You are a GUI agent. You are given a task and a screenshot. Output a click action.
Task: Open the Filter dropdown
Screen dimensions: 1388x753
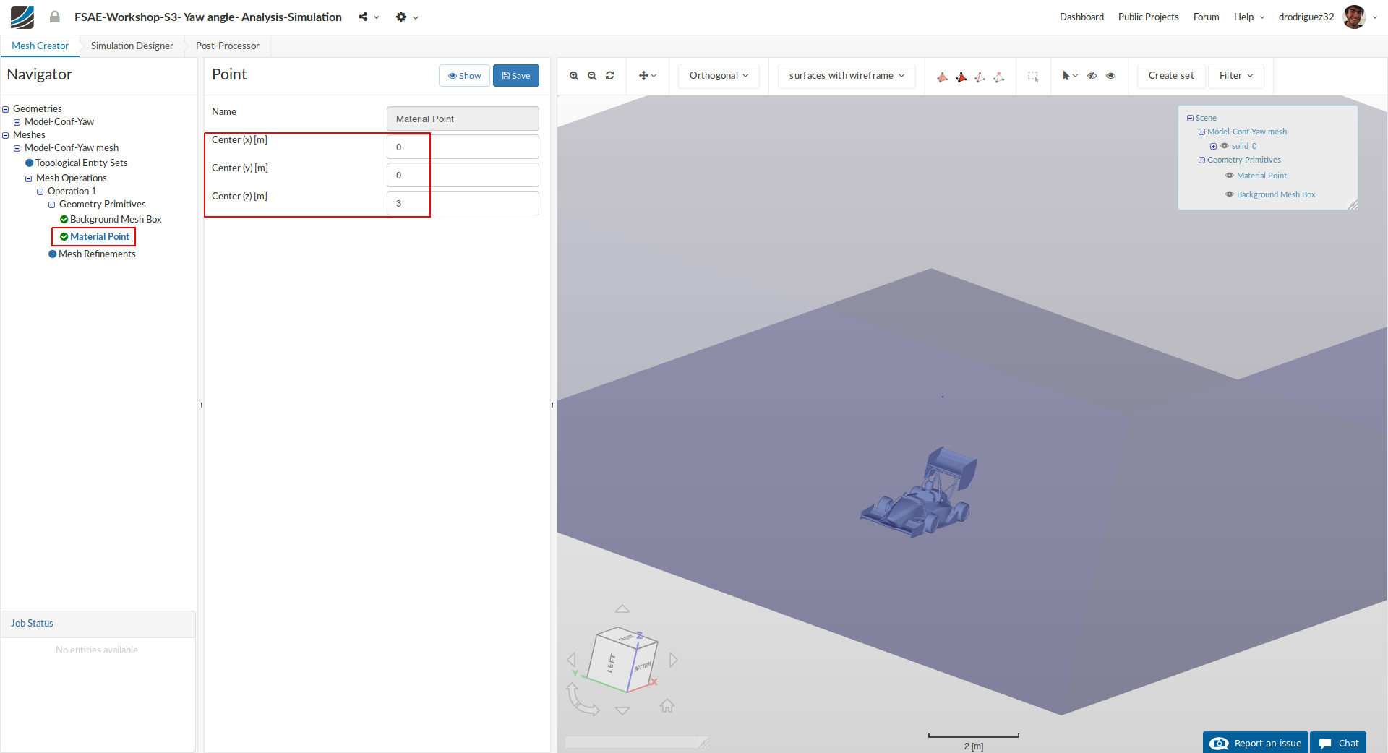1236,76
